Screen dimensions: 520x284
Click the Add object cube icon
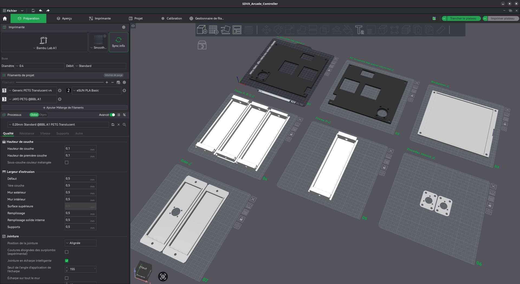(x=202, y=29)
